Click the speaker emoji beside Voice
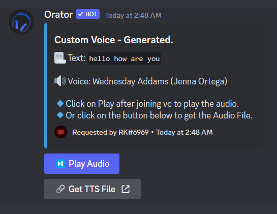 [60, 81]
